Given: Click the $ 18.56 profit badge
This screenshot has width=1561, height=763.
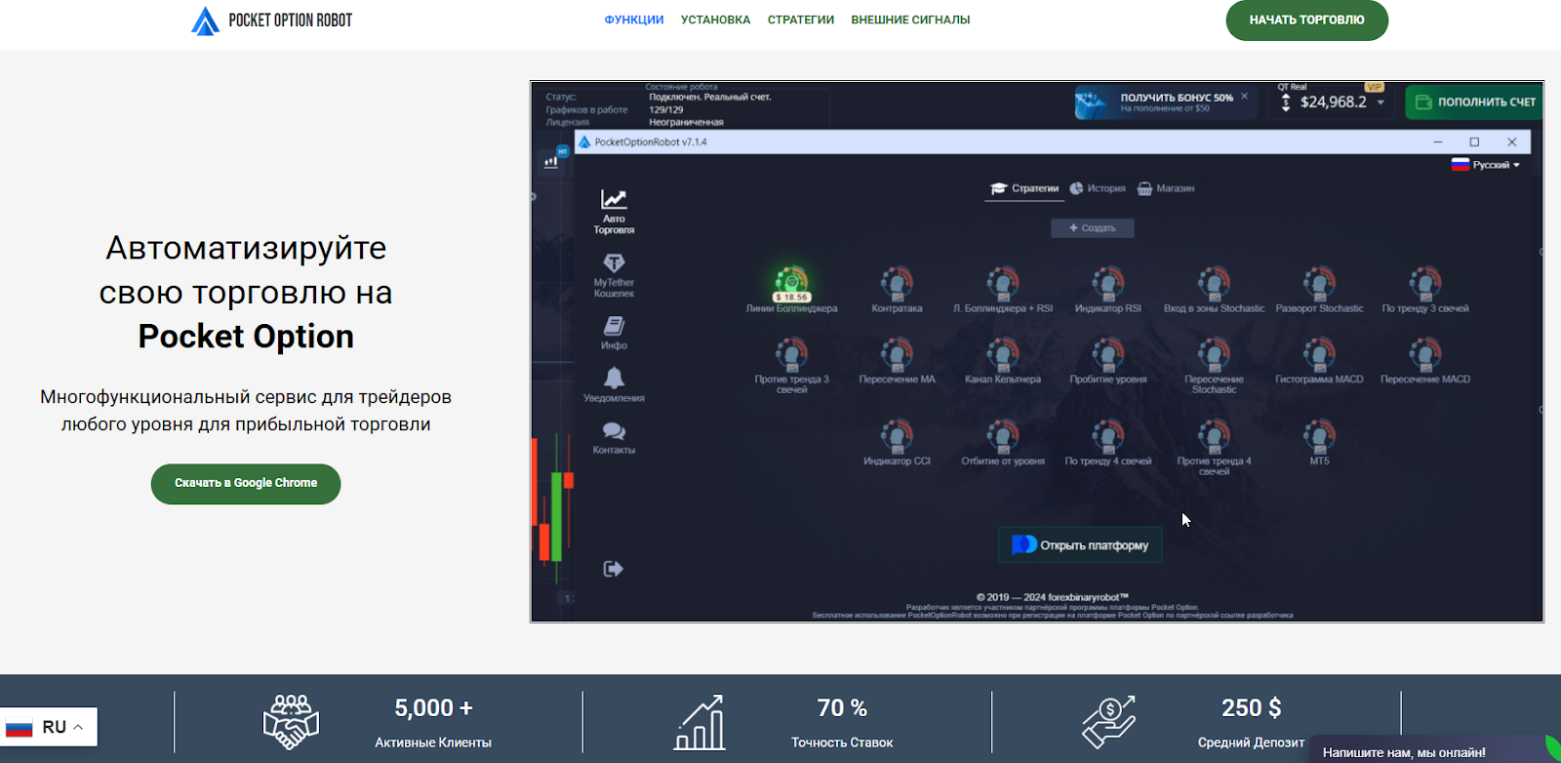Looking at the screenshot, I should (791, 297).
